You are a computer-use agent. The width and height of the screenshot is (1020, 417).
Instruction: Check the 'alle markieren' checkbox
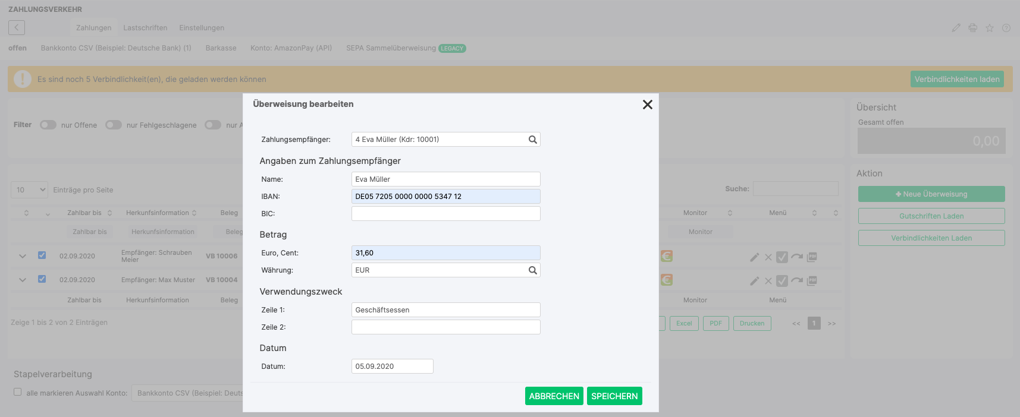[18, 392]
